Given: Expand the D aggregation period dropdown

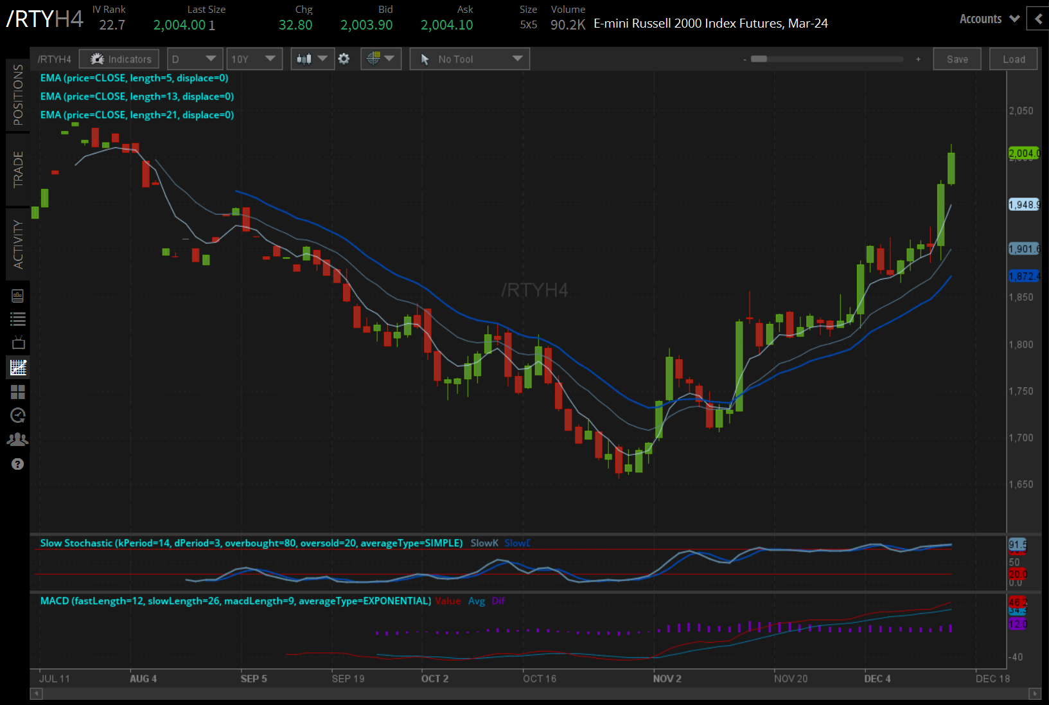Looking at the screenshot, I should (x=195, y=59).
